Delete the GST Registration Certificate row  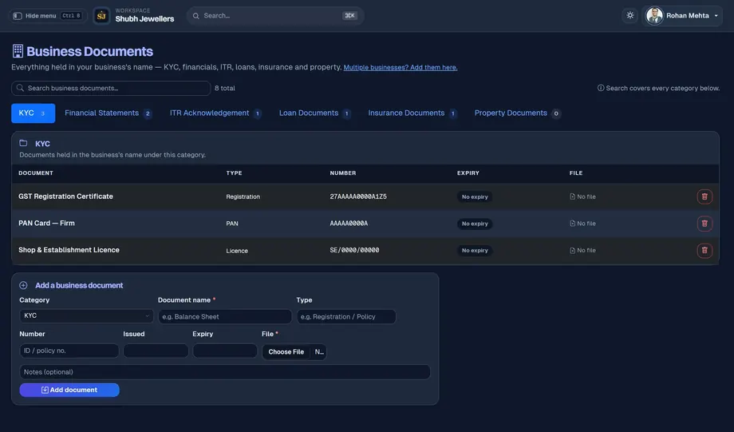tap(704, 196)
